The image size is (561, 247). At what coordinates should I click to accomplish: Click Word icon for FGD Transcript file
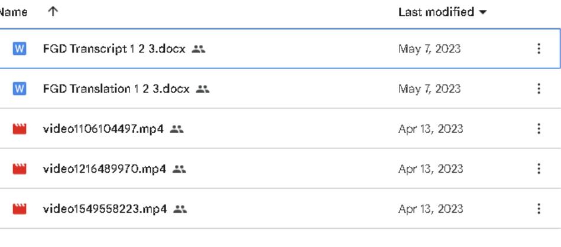(x=20, y=50)
